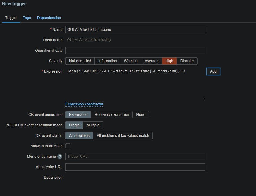
Task: Set severity to Information
Action: [x=107, y=61]
